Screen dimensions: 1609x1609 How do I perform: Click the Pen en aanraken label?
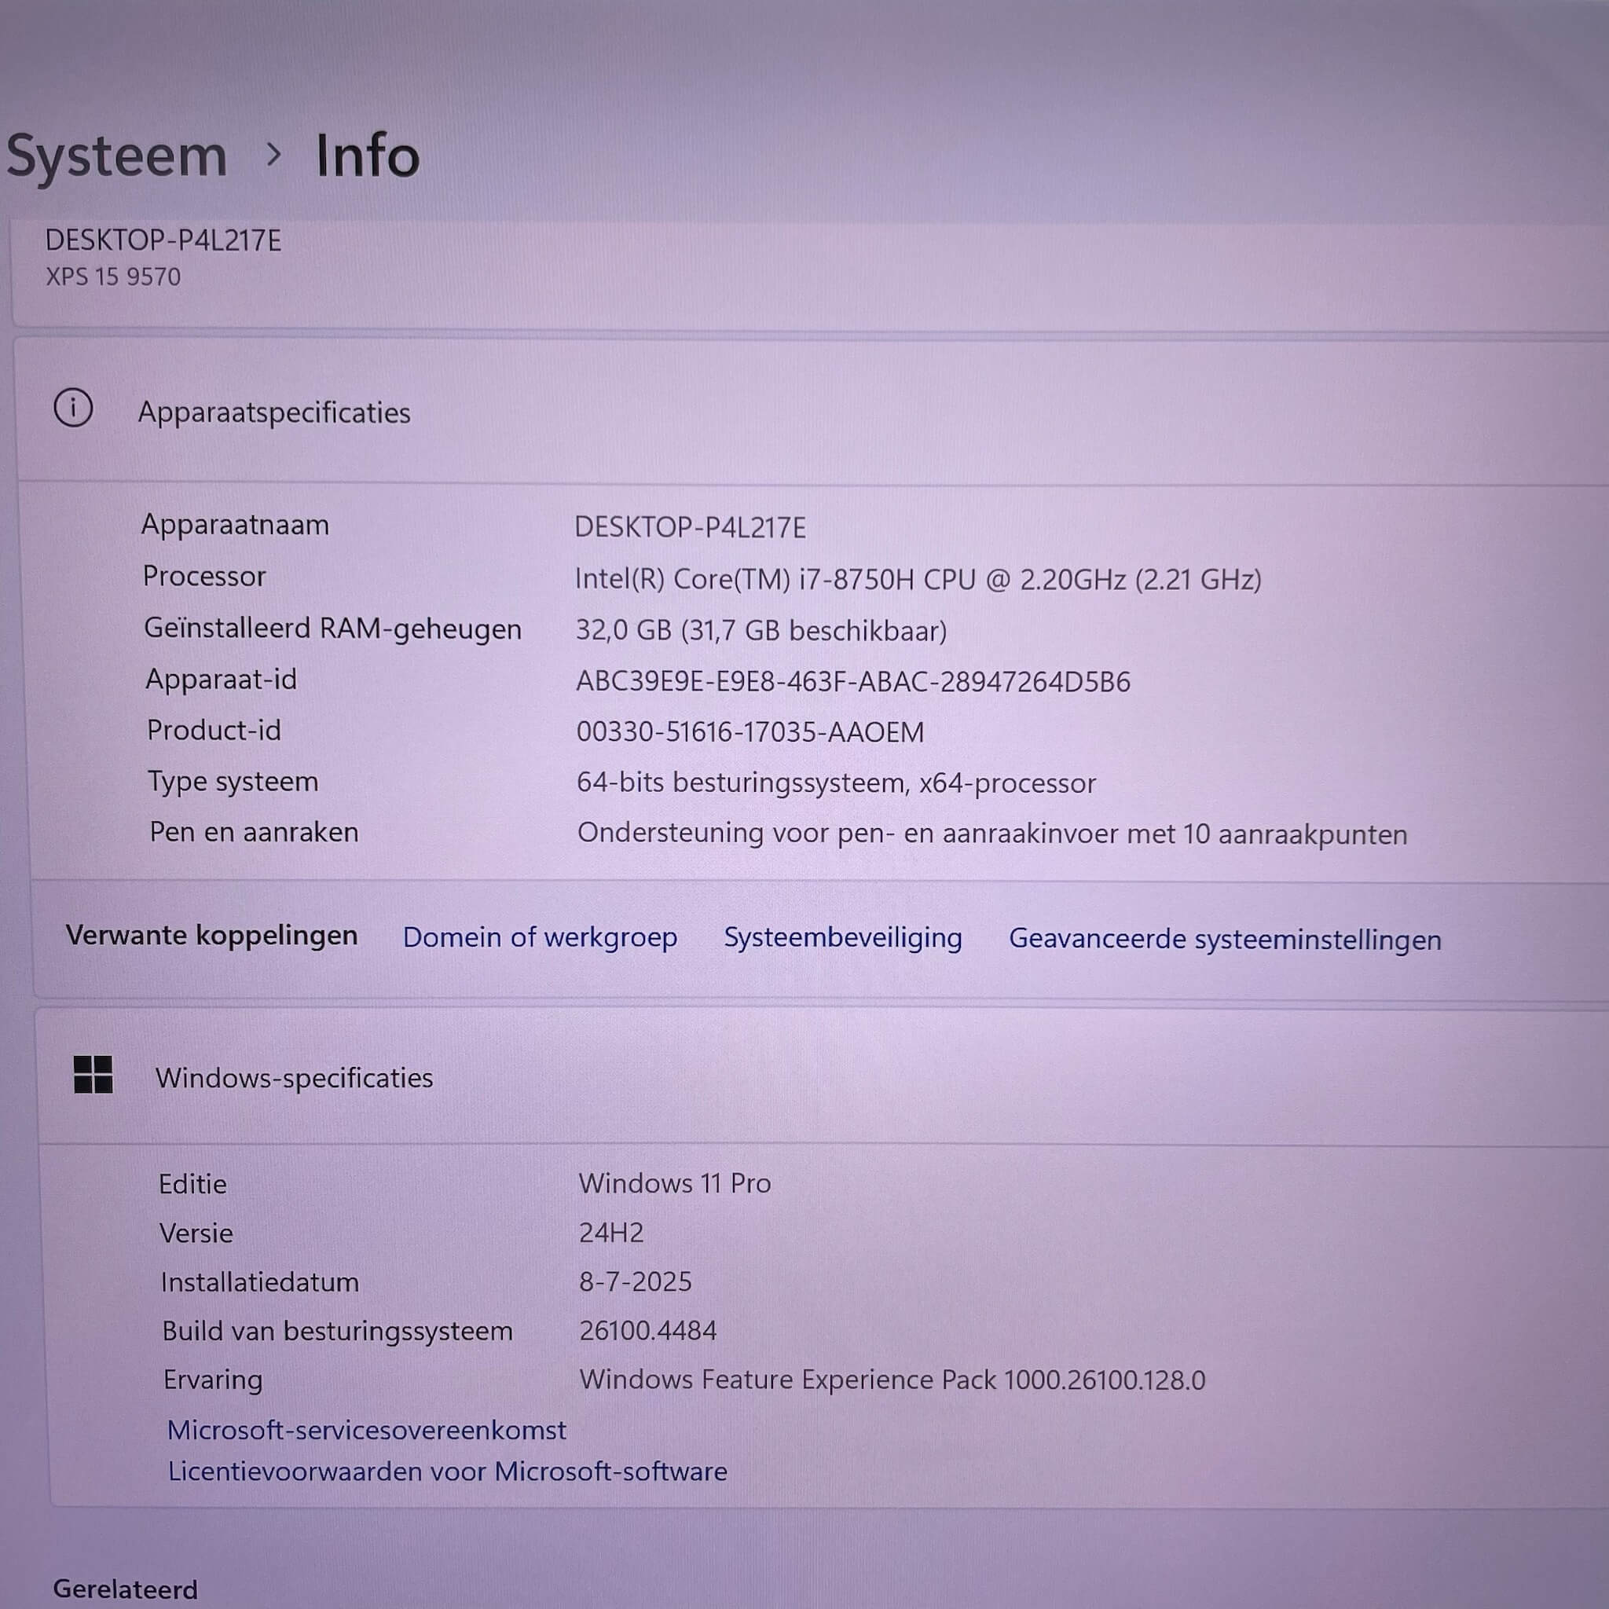254,832
